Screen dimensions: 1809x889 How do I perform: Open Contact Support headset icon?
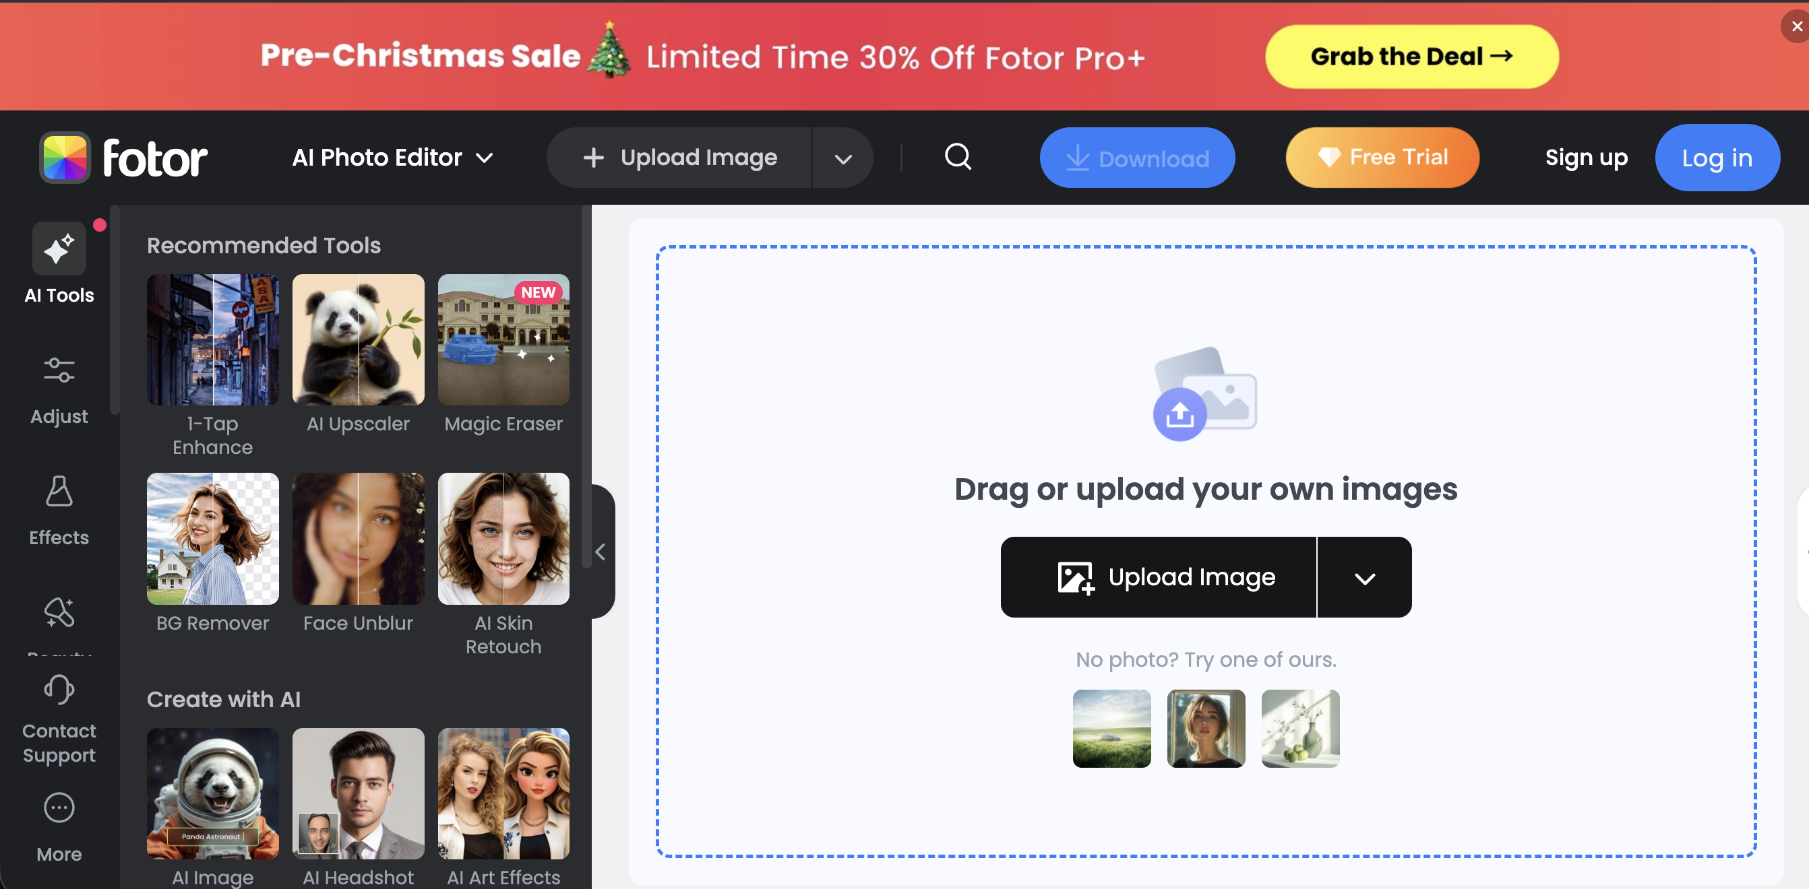[x=59, y=690]
